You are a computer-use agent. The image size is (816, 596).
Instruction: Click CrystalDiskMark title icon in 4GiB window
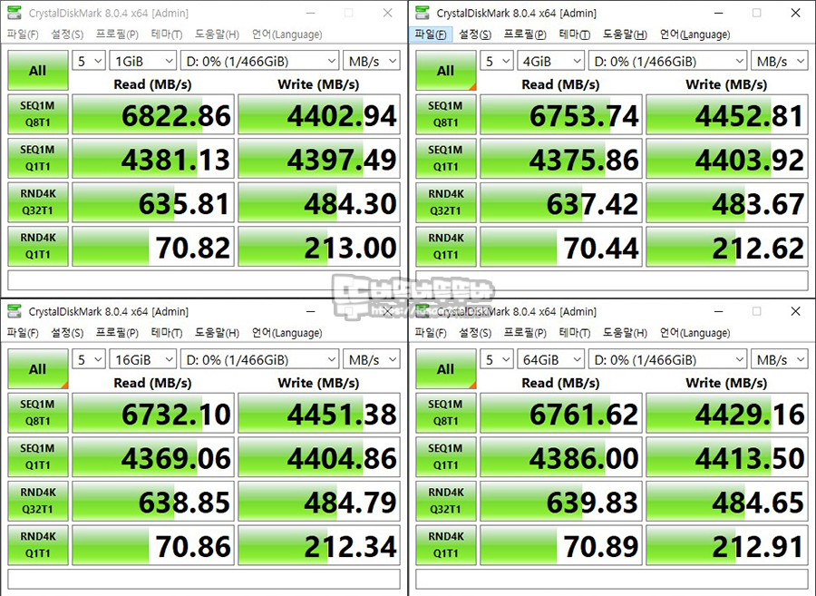tap(423, 13)
